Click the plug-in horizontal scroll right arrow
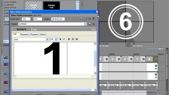Image resolution: width=169 pixels, height=95 pixels. click(95, 90)
